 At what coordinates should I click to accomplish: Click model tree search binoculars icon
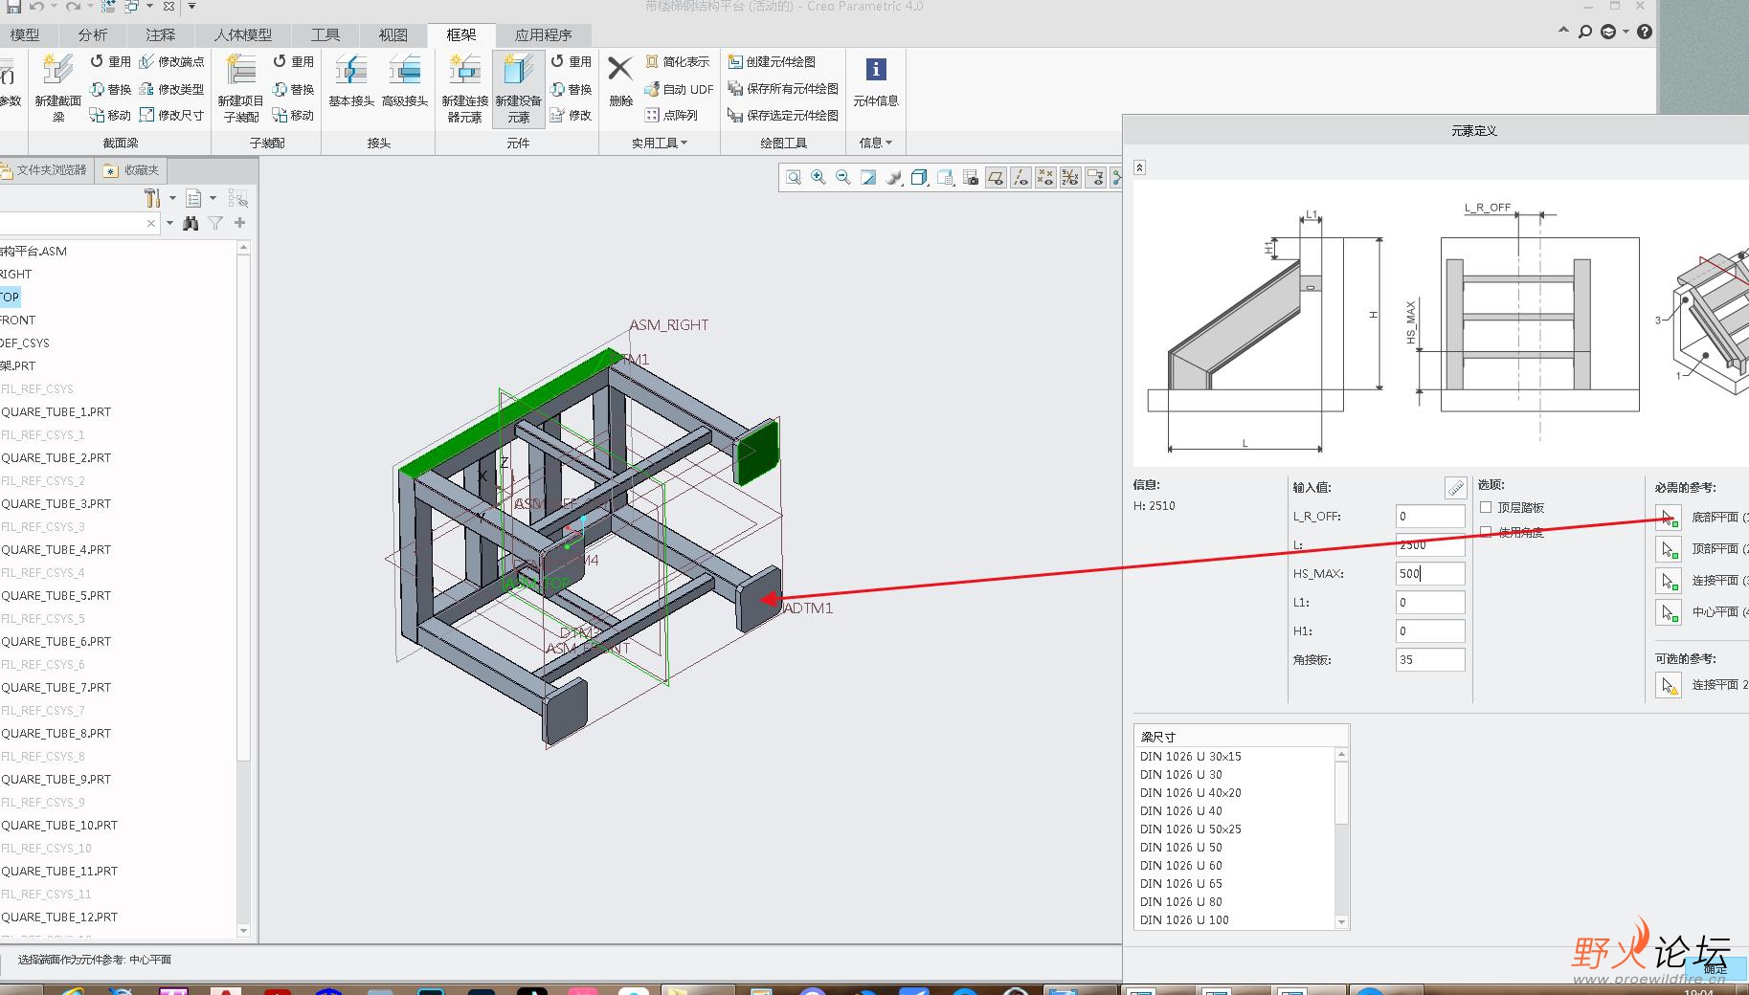tap(191, 223)
